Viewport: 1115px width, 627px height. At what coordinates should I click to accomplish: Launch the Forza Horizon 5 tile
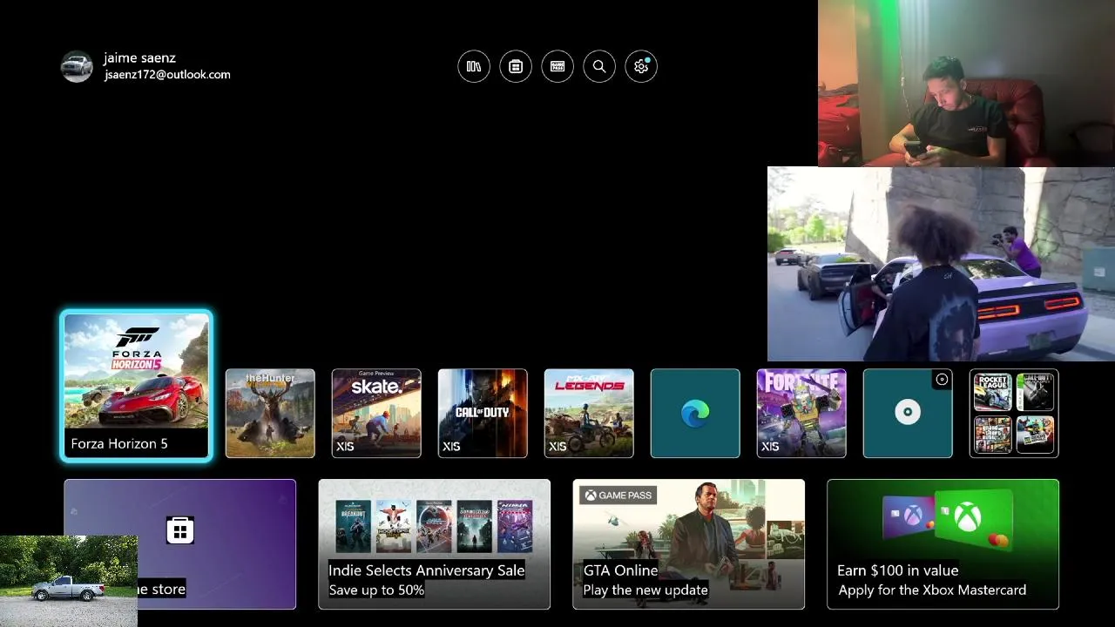tap(136, 386)
